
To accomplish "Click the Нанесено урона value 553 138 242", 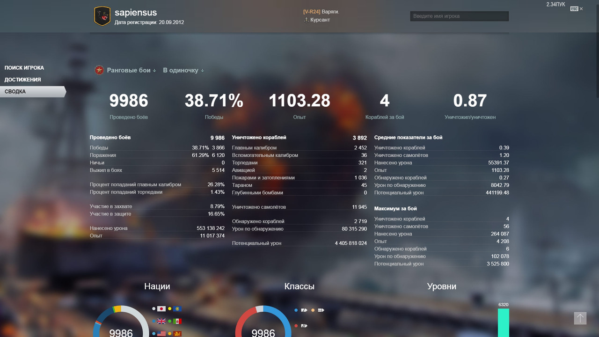I will pos(211,228).
